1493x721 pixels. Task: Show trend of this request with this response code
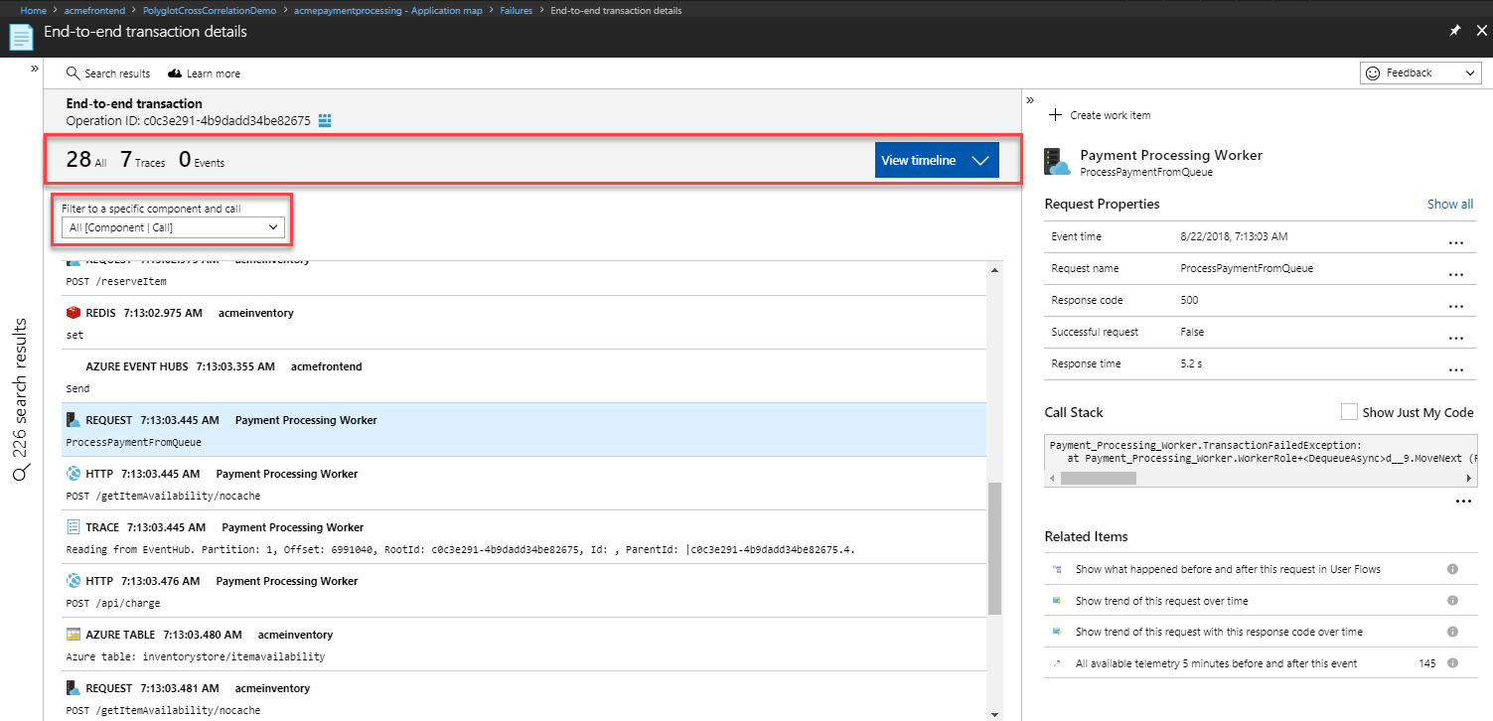[x=1219, y=632]
